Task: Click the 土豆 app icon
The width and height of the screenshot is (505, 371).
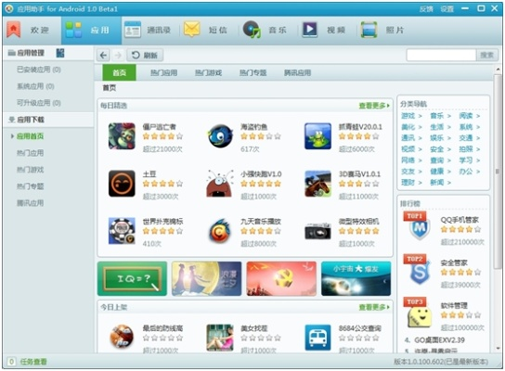Action: pyautogui.click(x=122, y=184)
